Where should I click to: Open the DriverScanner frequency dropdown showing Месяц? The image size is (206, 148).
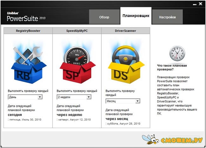123,101
